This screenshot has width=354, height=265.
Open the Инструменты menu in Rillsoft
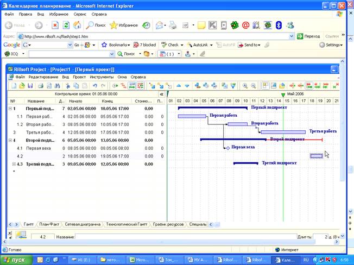click(102, 77)
